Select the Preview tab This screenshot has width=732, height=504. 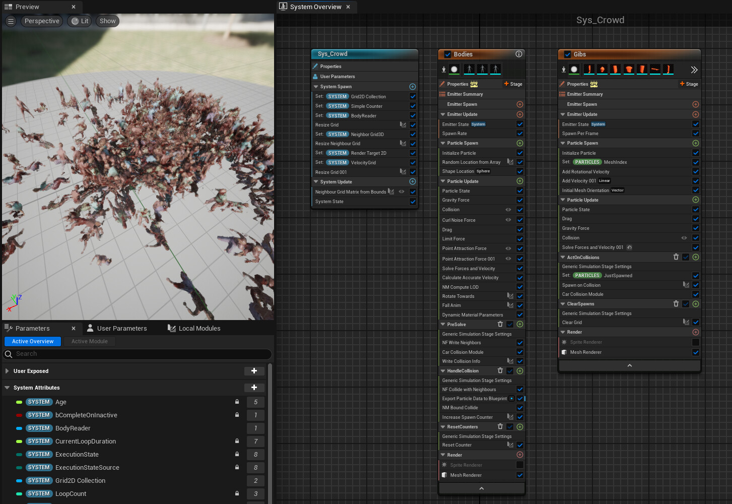pos(28,7)
